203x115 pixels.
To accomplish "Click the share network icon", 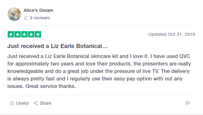I will (x=35, y=103).
